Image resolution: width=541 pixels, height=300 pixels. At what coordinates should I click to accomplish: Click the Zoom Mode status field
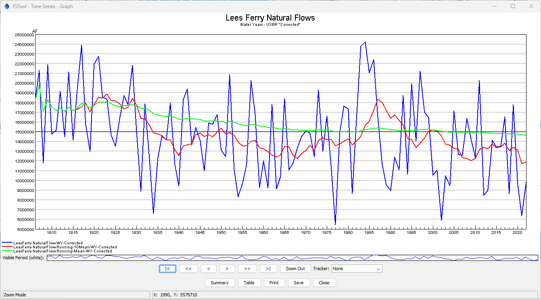pos(76,295)
